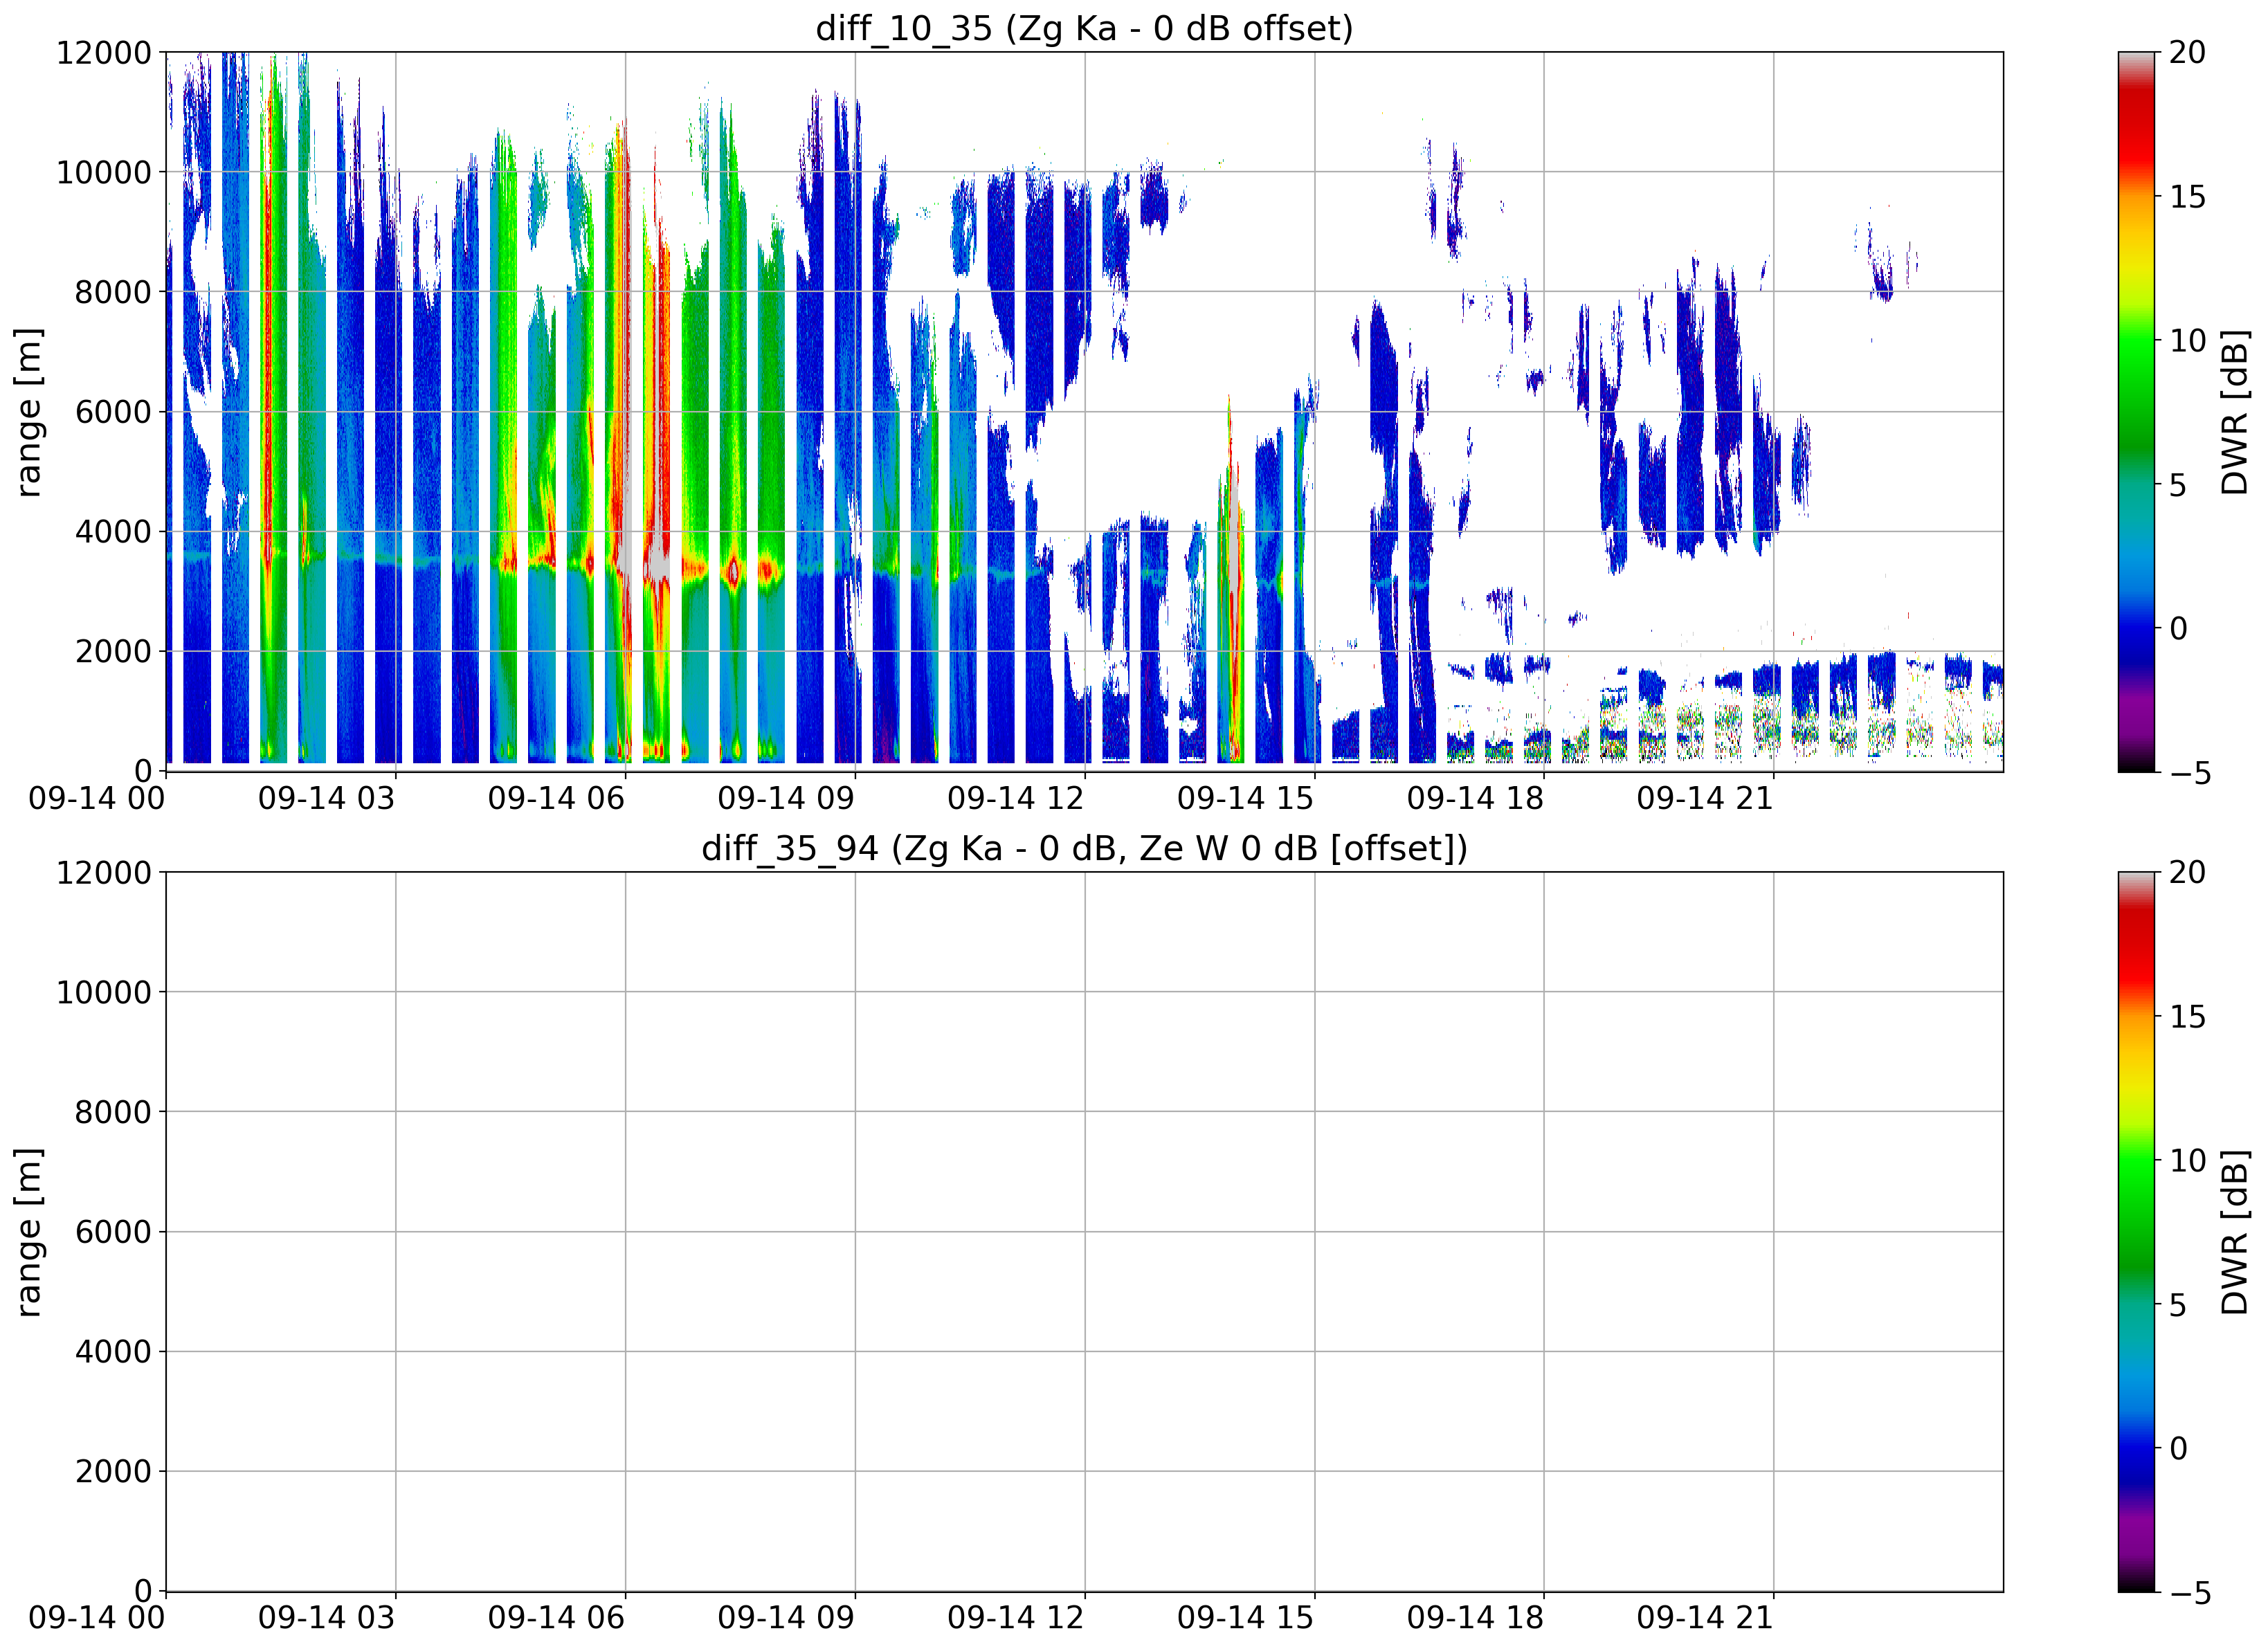The image size is (2268, 1649).
Task: Click the upper plot's rainbow colorbar
Action: click(x=2136, y=412)
